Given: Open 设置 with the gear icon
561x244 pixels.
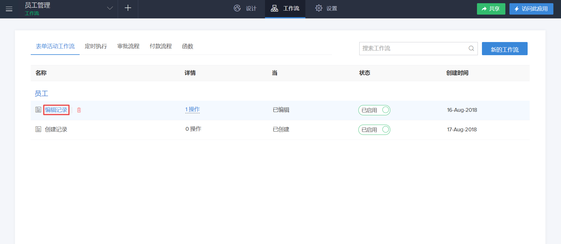Looking at the screenshot, I should click(326, 8).
